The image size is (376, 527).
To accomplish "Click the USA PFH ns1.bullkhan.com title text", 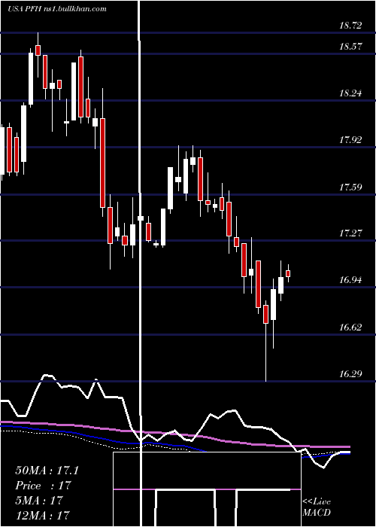I will click(x=56, y=9).
